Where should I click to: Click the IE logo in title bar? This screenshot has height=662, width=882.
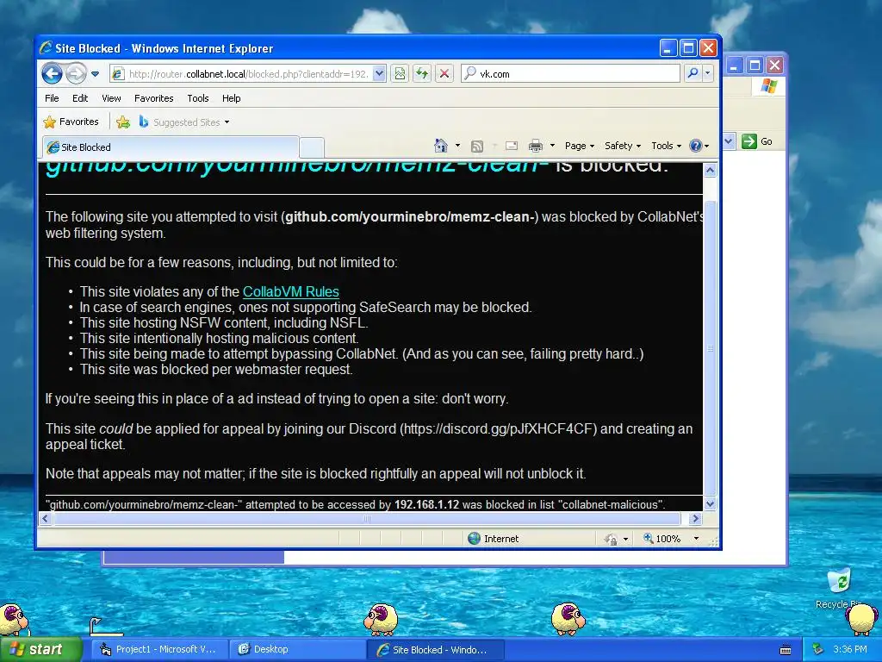click(x=47, y=48)
